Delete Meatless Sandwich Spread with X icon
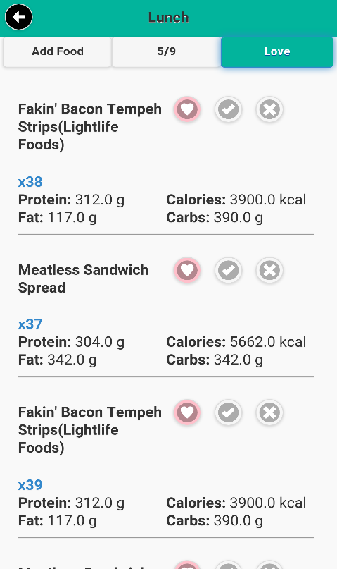 coord(269,270)
